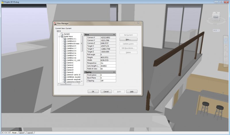This screenshot has height=135, width=230.
Task: Open the SteeringWheel on navigation bar
Action: click(x=226, y=40)
